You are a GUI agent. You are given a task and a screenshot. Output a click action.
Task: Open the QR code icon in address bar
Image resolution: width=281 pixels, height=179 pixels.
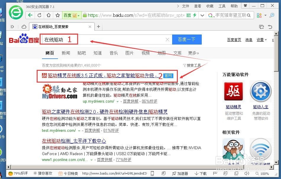tap(188, 15)
